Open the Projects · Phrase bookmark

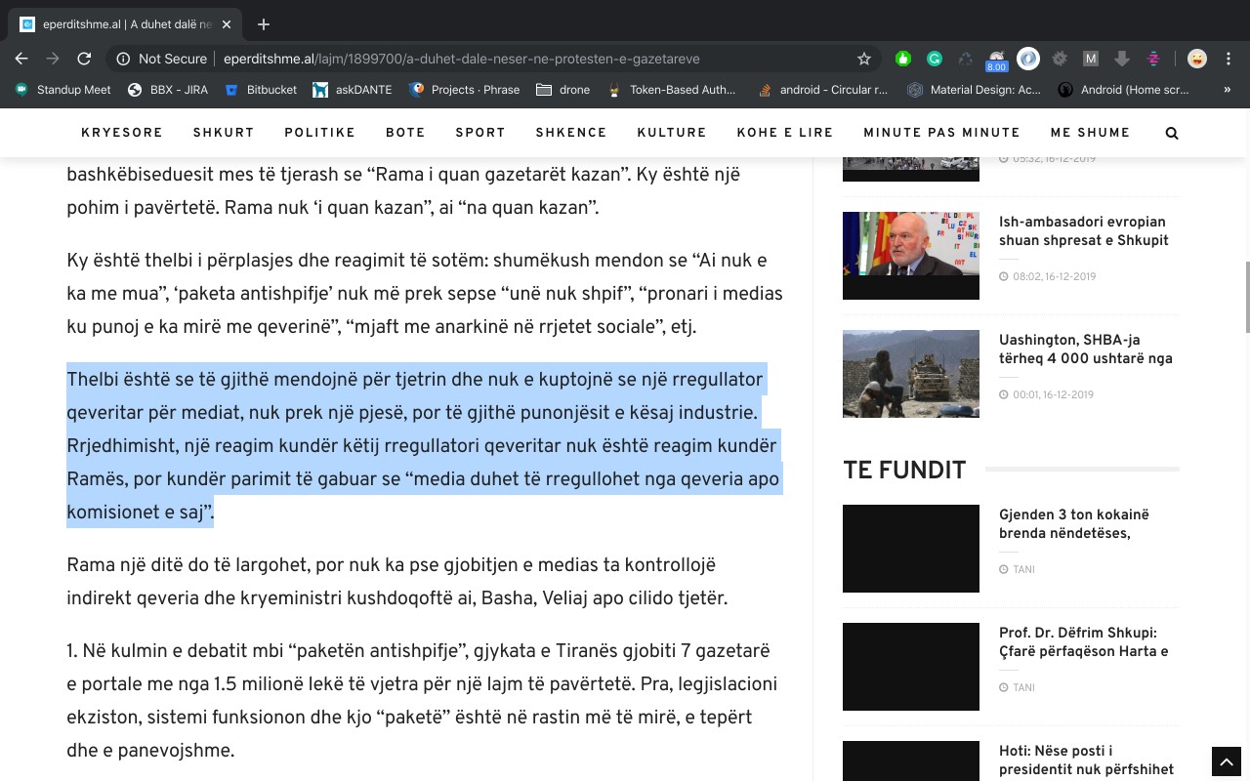click(465, 90)
